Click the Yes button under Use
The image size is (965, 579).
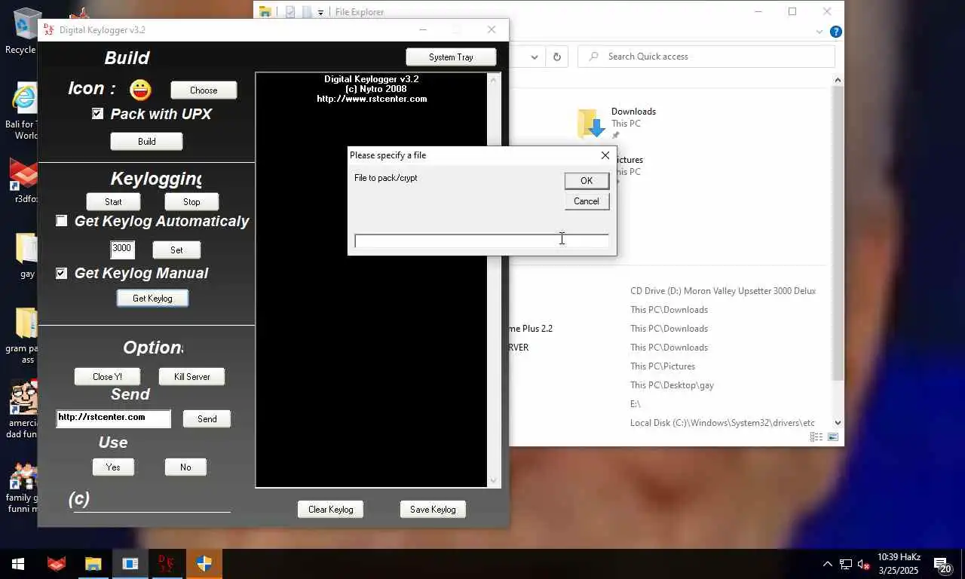click(x=113, y=467)
